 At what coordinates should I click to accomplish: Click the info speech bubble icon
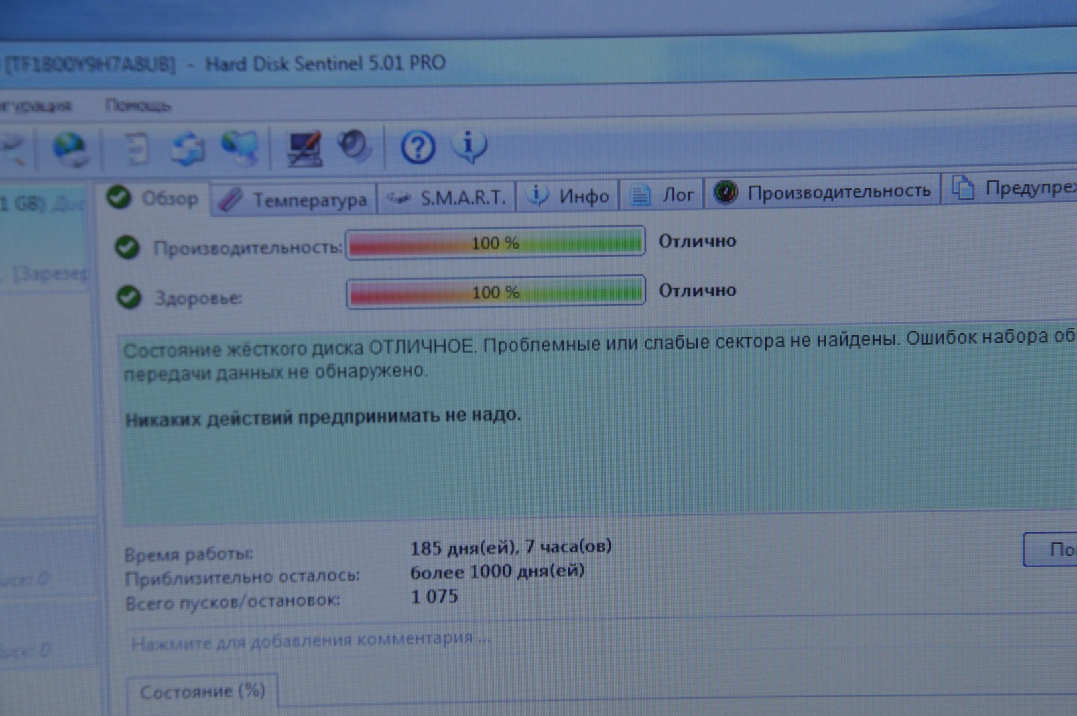pos(469,146)
